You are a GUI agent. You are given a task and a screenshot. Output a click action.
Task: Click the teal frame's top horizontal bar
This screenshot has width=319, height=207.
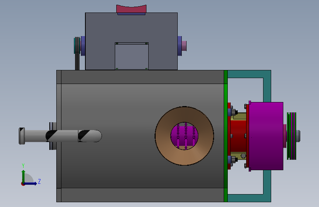[249, 74]
